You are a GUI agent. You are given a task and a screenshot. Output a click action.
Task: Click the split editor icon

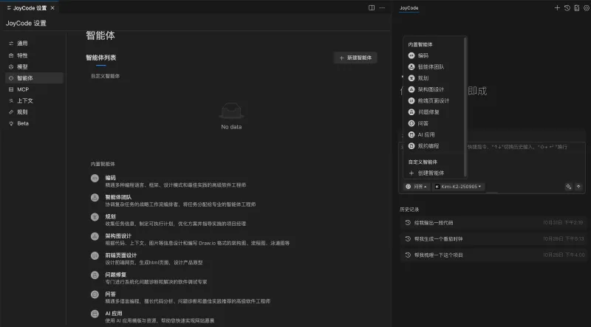coord(372,8)
